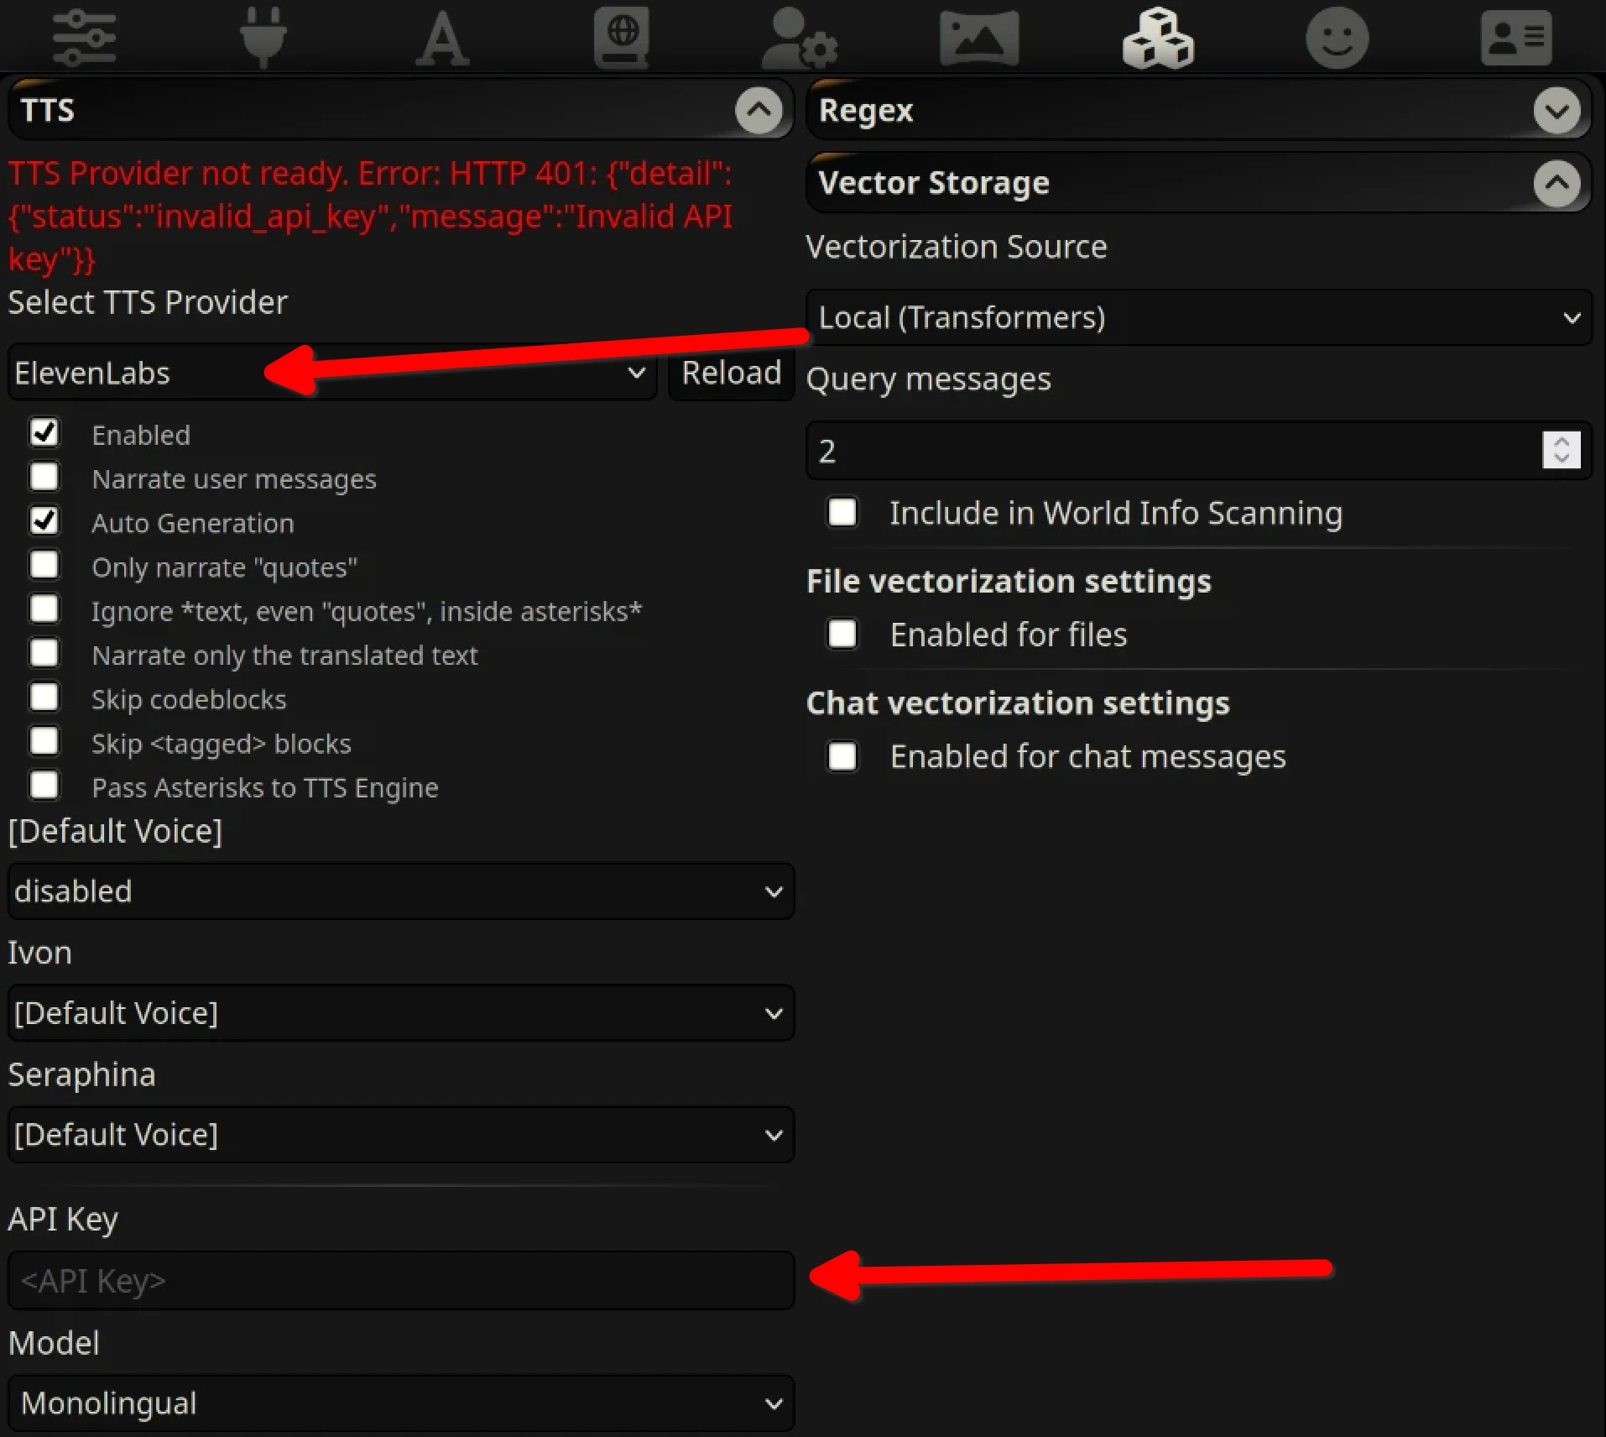This screenshot has height=1437, width=1606.
Task: Enable vectorization for chat messages
Action: (842, 756)
